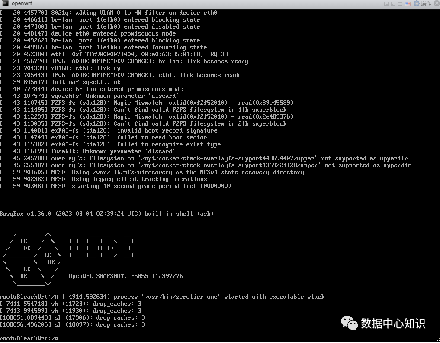Click the 数据中心知识 watermark text
The width and height of the screenshot is (440, 343).
[x=393, y=324]
